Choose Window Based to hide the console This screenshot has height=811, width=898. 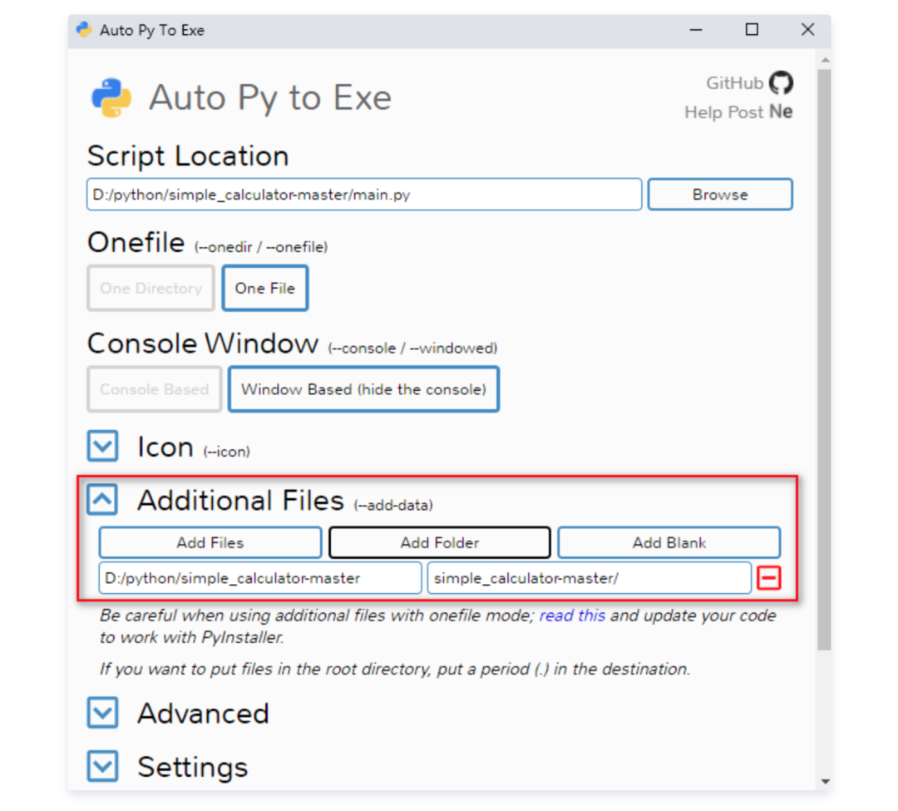[363, 388]
